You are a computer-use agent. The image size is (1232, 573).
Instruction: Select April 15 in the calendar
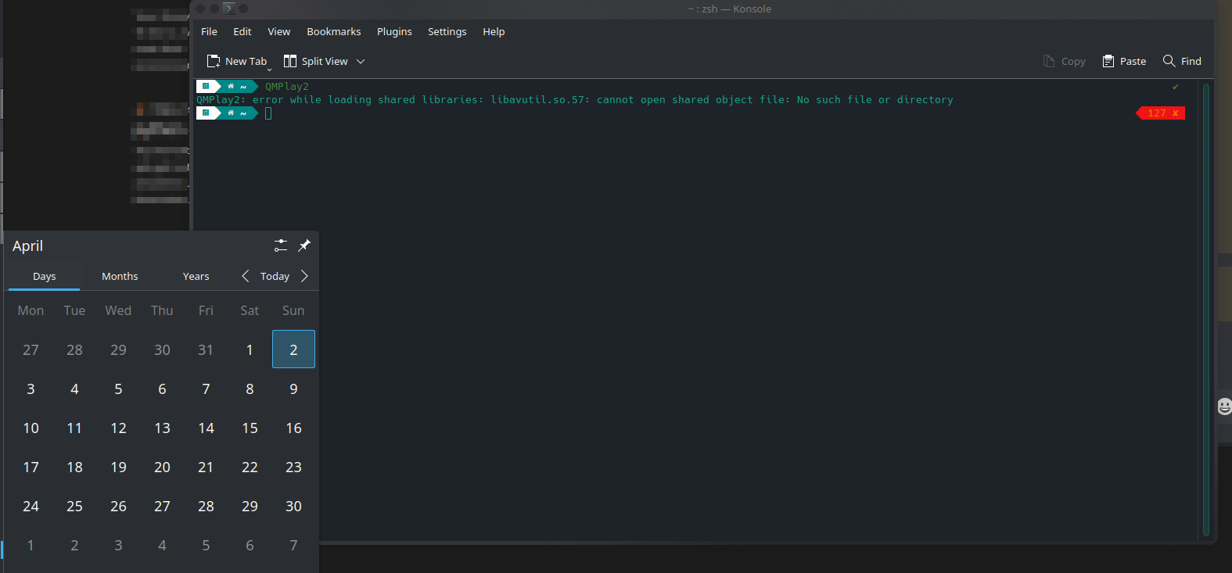pyautogui.click(x=250, y=428)
